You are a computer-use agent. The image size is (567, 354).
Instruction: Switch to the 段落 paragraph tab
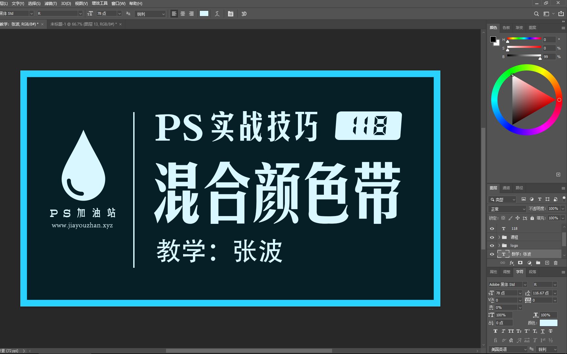[533, 272]
